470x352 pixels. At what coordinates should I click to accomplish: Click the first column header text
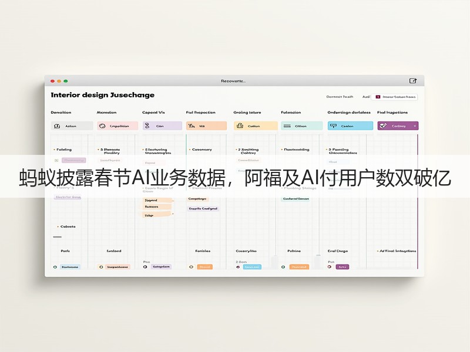(61, 113)
